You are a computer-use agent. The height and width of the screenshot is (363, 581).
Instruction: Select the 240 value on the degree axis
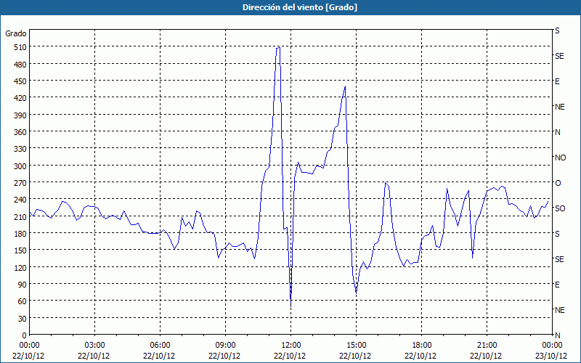point(20,200)
